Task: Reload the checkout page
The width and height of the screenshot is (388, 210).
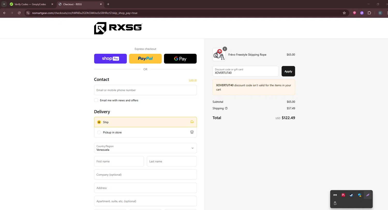Action: click(19, 13)
